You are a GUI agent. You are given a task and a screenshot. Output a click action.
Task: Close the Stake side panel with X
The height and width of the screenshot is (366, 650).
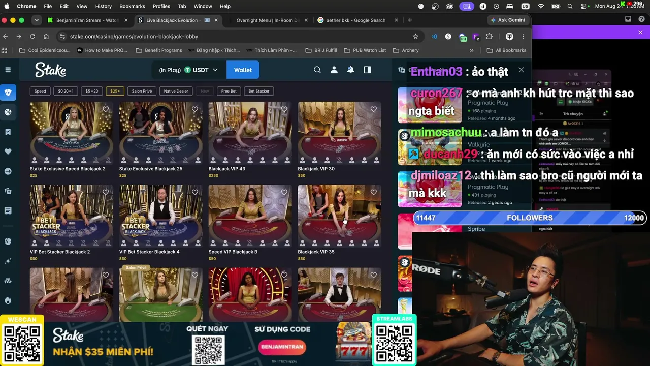click(521, 70)
